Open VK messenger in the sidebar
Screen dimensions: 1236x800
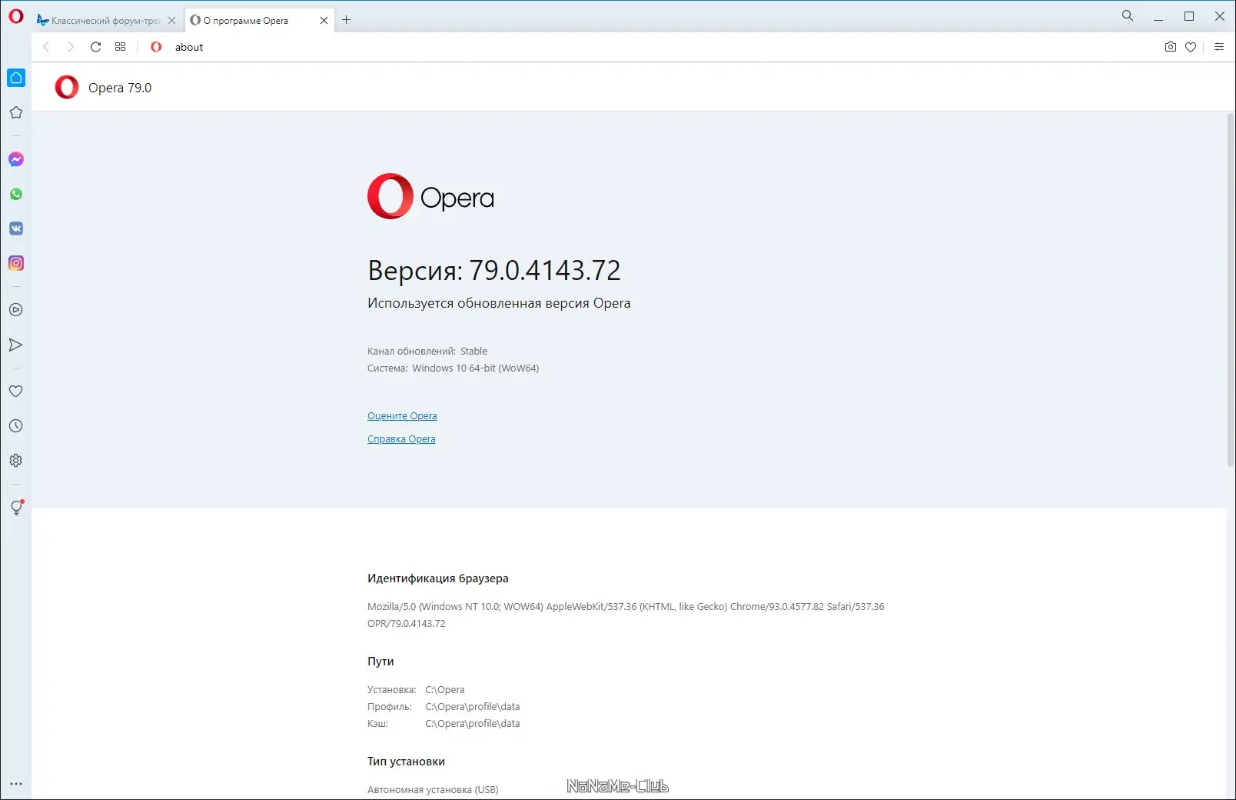[x=16, y=228]
